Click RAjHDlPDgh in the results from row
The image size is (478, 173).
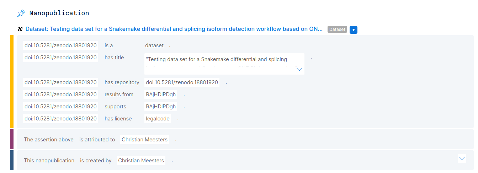(x=161, y=94)
